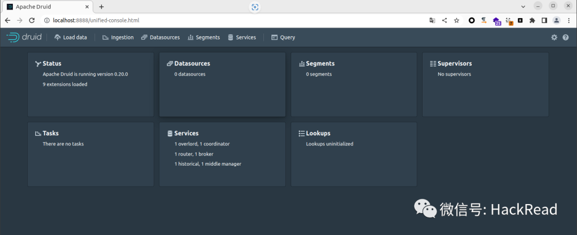This screenshot has height=235, width=577.
Task: Open the extensions puzzle icon
Action: [532, 21]
